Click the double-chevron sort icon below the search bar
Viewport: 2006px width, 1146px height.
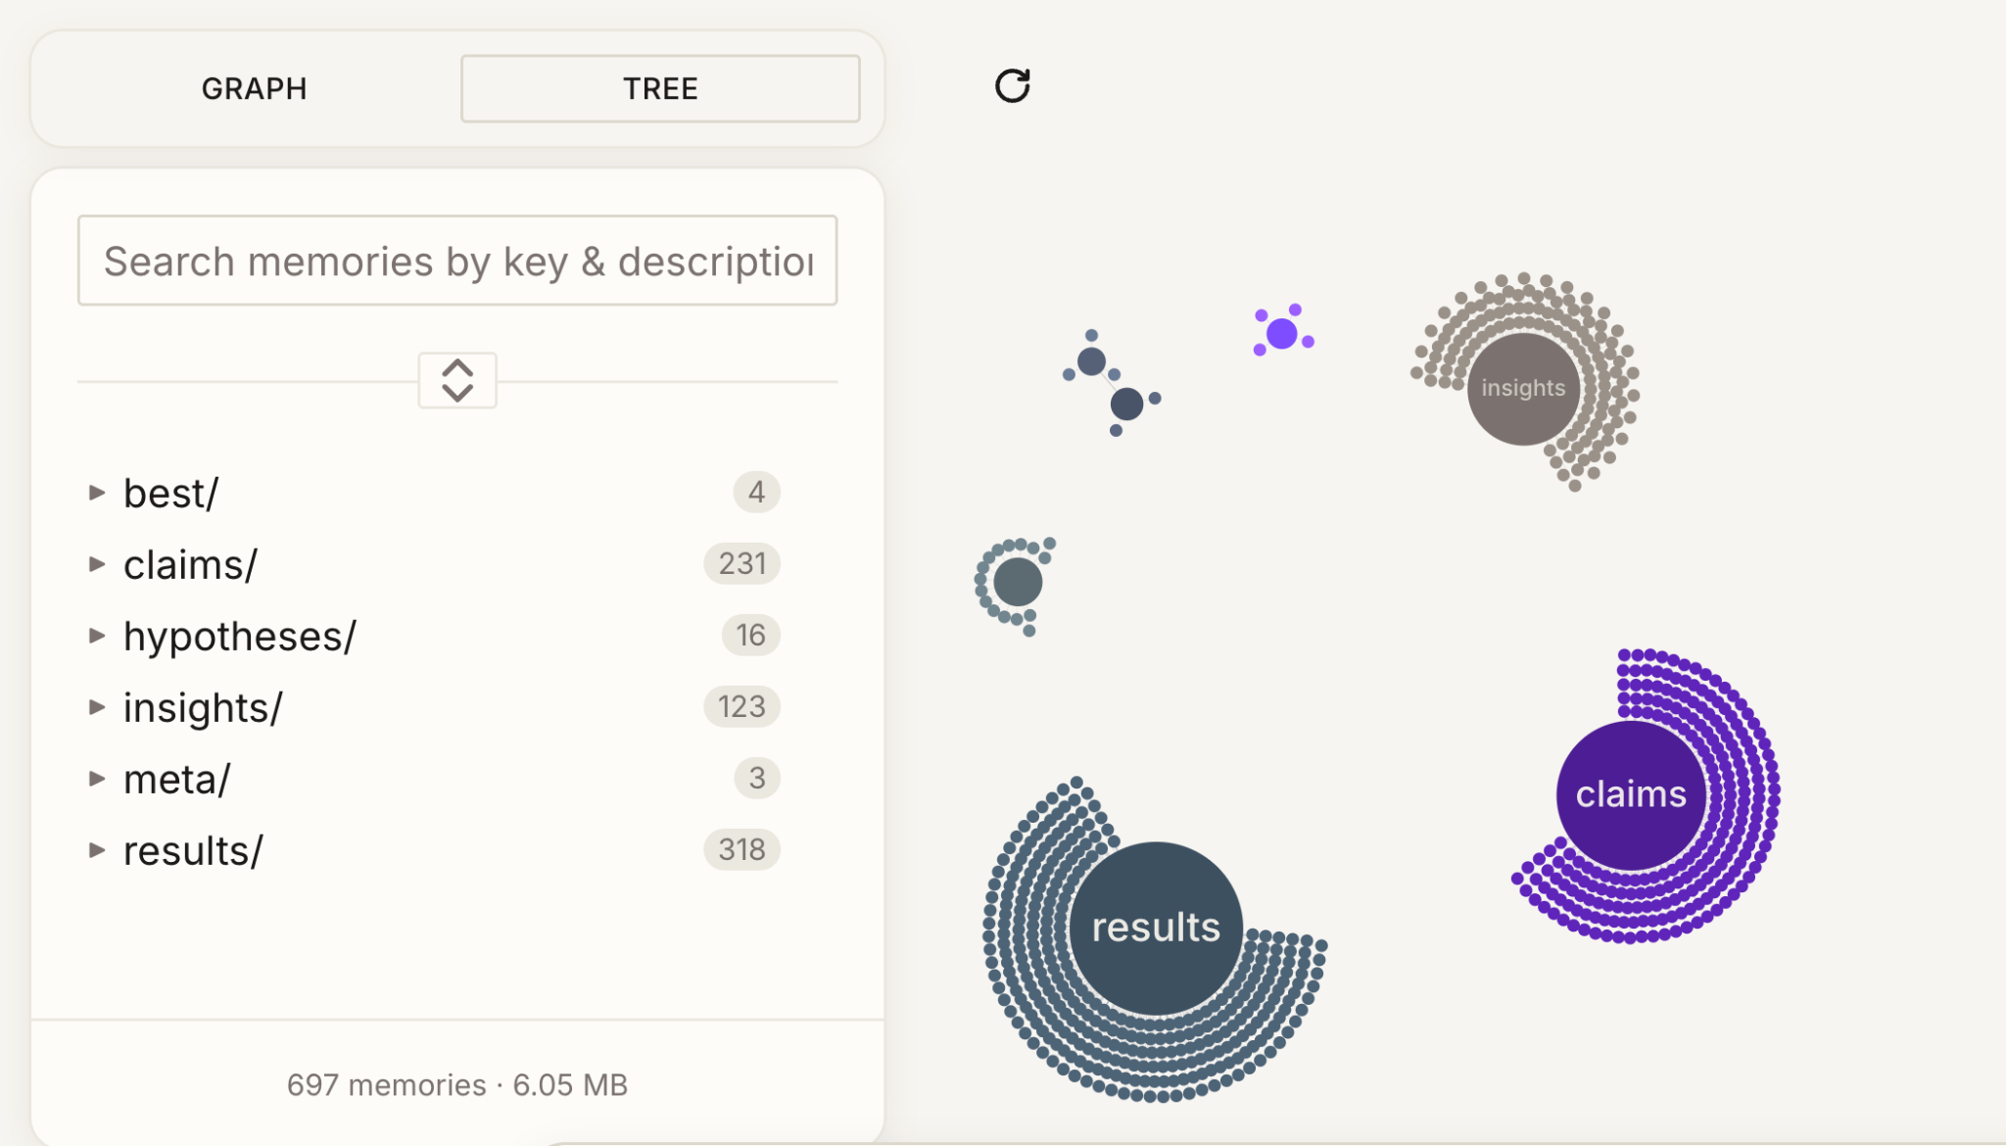(x=456, y=379)
